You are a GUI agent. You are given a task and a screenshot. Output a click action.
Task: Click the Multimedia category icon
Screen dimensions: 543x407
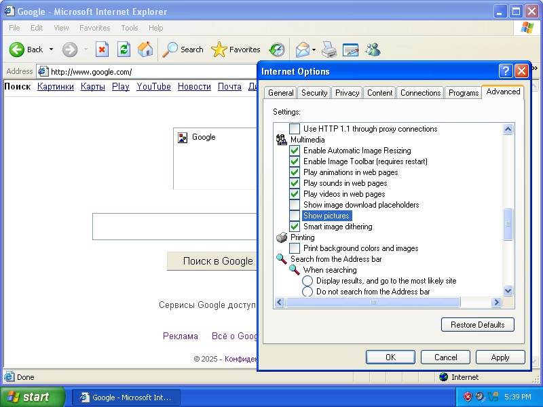pos(282,140)
